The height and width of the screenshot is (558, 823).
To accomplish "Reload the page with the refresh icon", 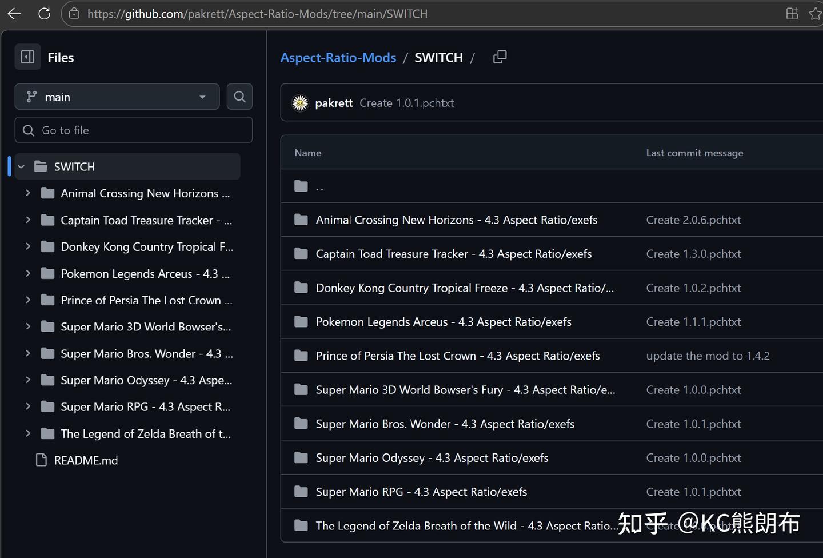I will 44,14.
